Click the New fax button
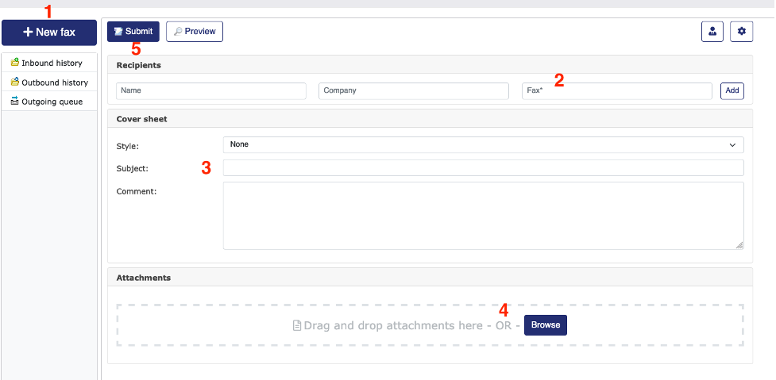Viewport: 776px width, 380px height. (x=49, y=33)
